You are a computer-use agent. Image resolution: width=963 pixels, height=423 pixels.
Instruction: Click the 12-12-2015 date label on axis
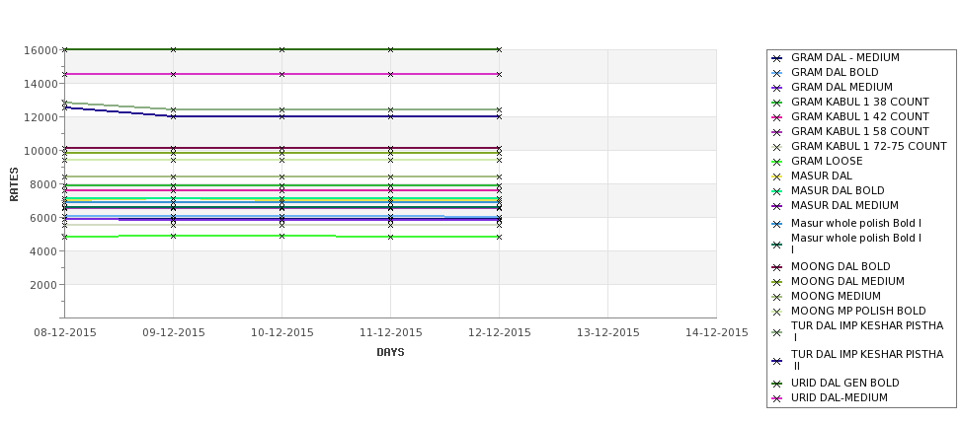[500, 333]
